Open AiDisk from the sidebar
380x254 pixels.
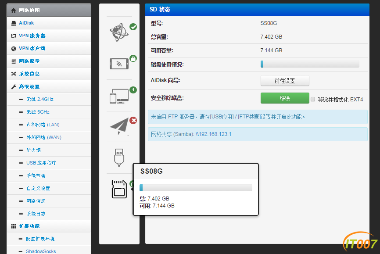[49, 23]
